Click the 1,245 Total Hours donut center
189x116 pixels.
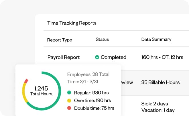point(41,91)
